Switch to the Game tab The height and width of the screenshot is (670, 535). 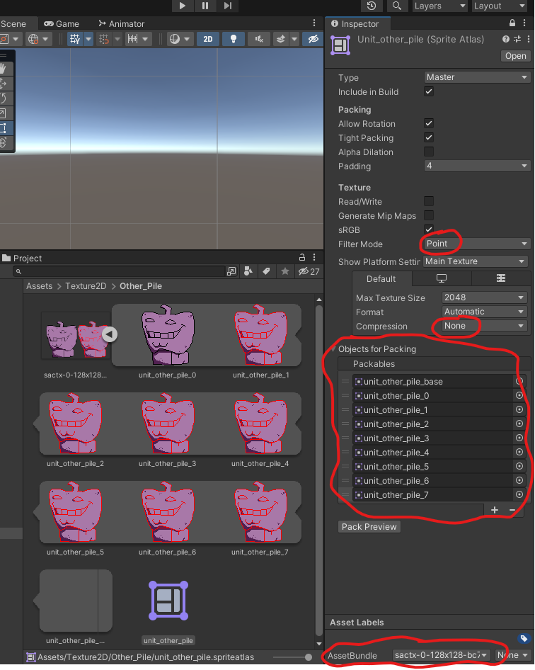(x=62, y=23)
